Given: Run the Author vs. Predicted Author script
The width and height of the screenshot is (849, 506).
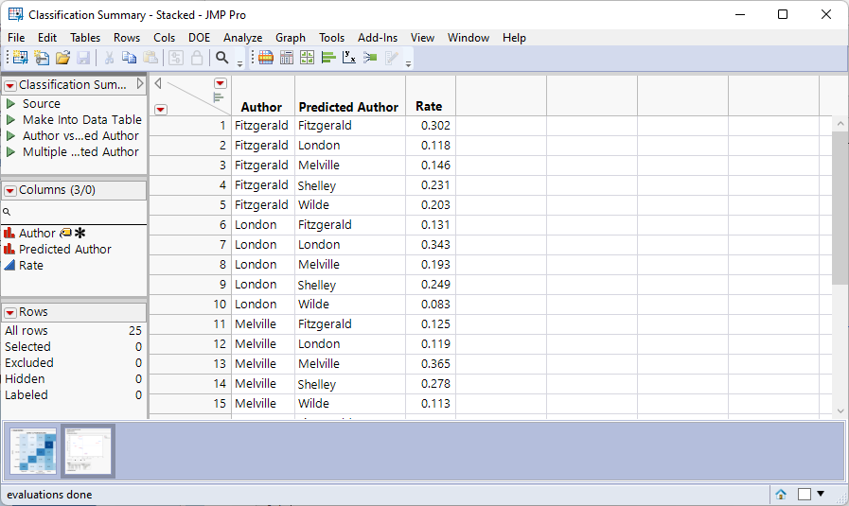Looking at the screenshot, I should [10, 136].
